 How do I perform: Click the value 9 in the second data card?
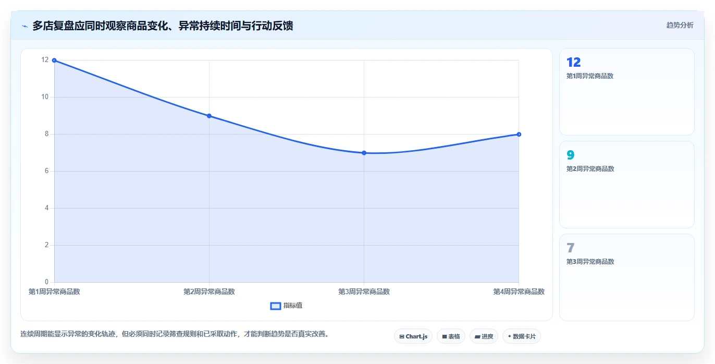coord(570,155)
